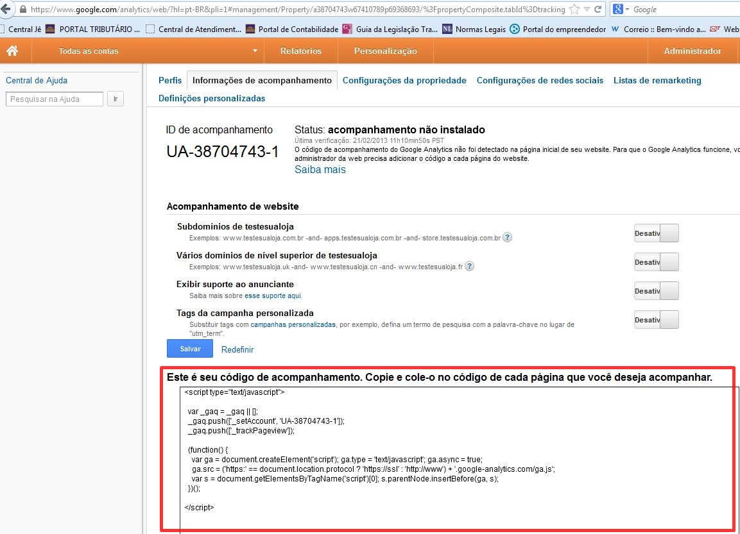The image size is (740, 534).
Task: Open the Saiba mais link
Action: click(320, 170)
